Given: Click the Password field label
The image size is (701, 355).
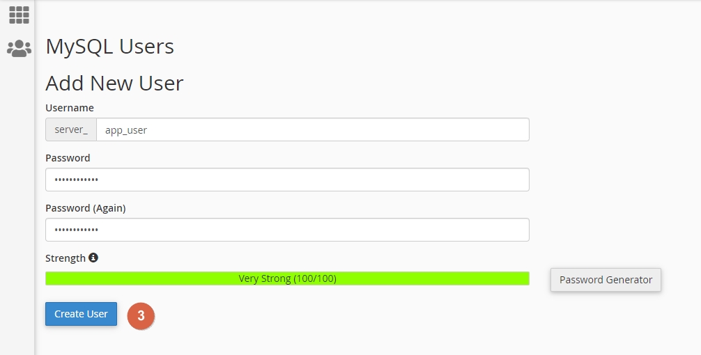Looking at the screenshot, I should [x=68, y=158].
